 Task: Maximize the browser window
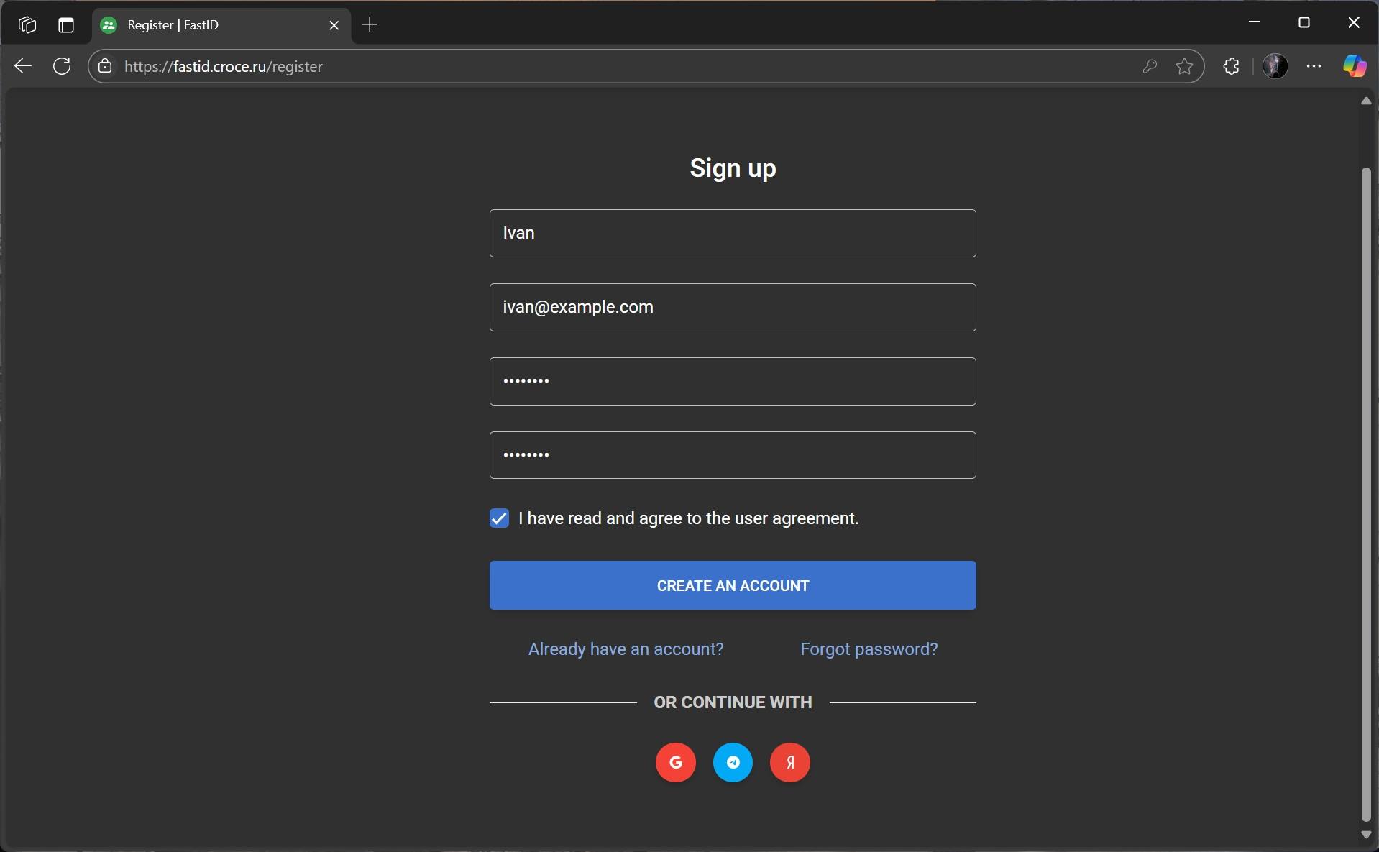[1304, 23]
